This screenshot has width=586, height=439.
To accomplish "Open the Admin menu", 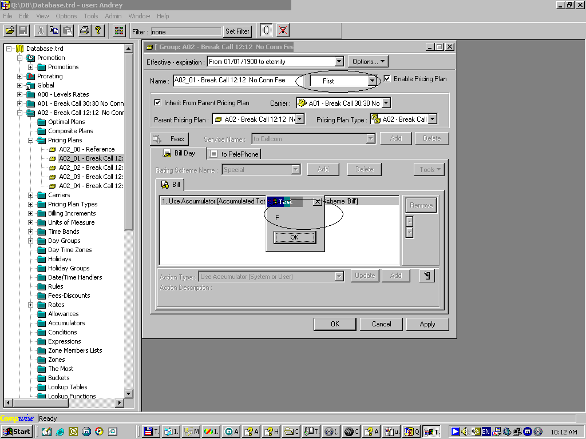I will pyautogui.click(x=113, y=16).
